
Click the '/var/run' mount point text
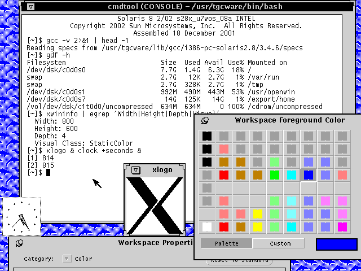tap(263, 77)
